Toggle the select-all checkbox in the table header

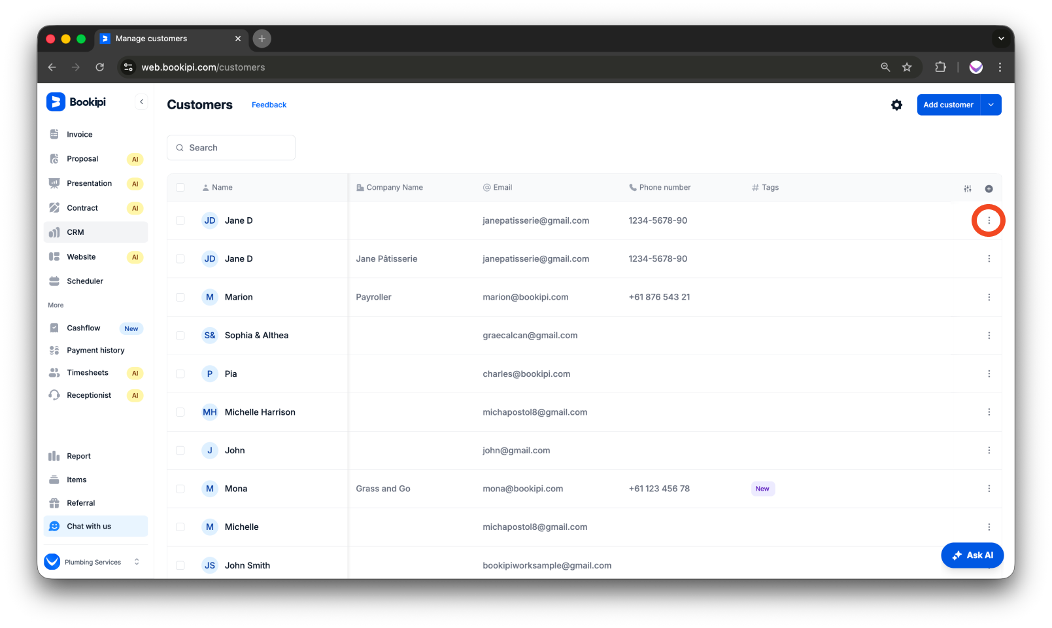[x=180, y=187]
